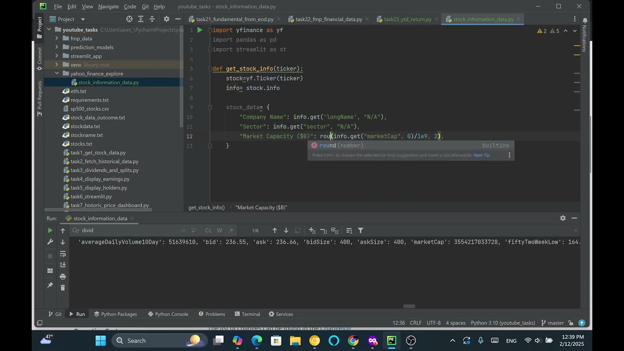Print the console output
The height and width of the screenshot is (351, 624).
coord(63,276)
